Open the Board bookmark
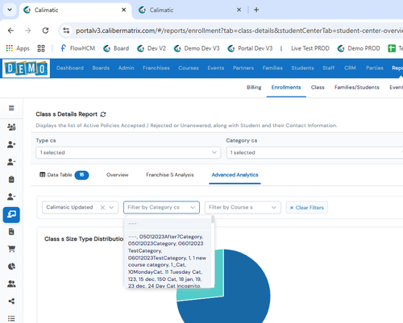Screen dimensions: 403x323 (x=116, y=48)
